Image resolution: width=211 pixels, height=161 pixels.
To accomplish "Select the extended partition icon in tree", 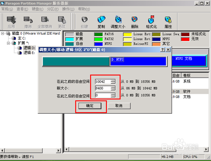I will point(14,43).
